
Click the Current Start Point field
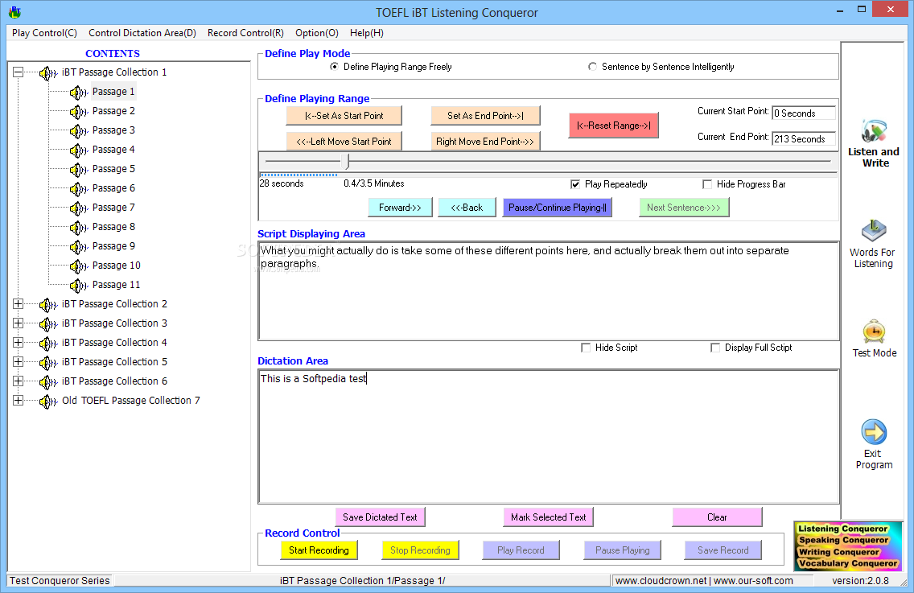[803, 113]
